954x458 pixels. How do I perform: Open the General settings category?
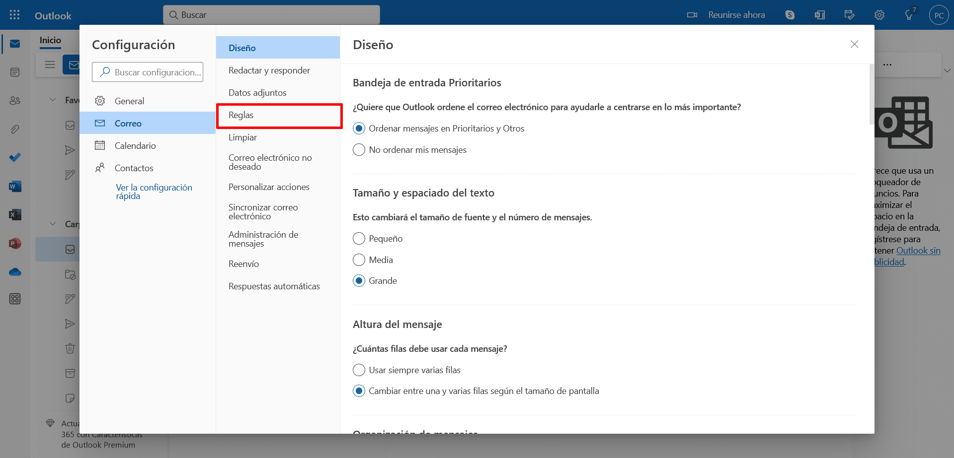148,101
